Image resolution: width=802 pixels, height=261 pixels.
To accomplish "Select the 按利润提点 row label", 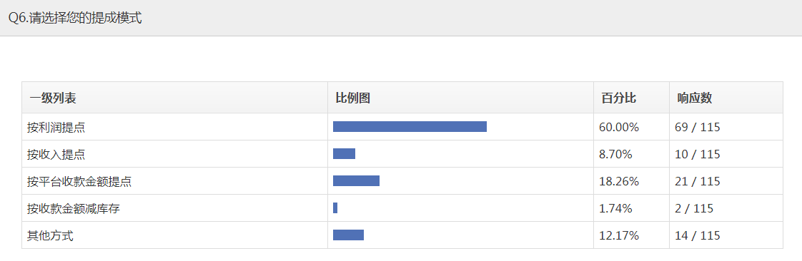I will [x=56, y=127].
